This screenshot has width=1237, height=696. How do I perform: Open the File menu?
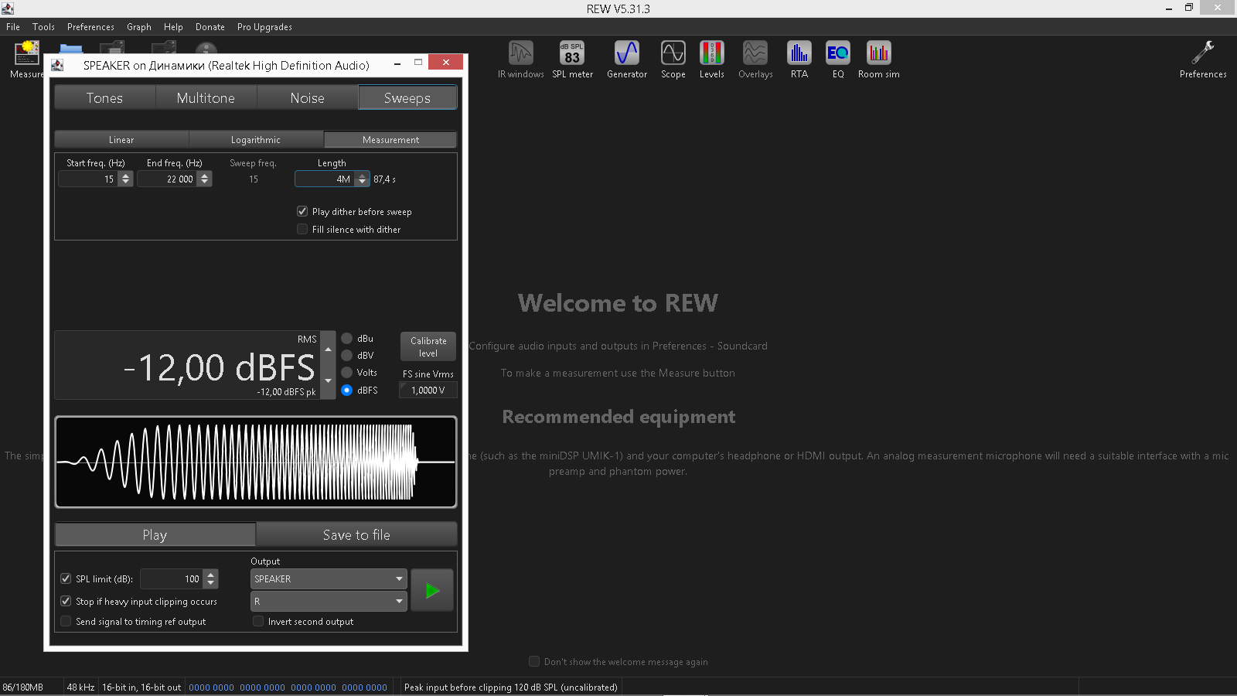point(13,27)
